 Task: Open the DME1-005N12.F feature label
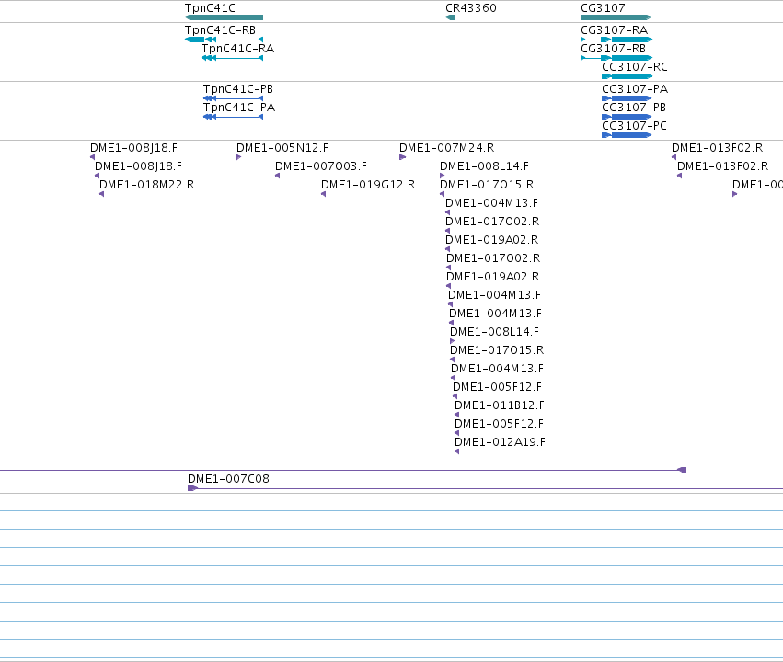pos(282,148)
